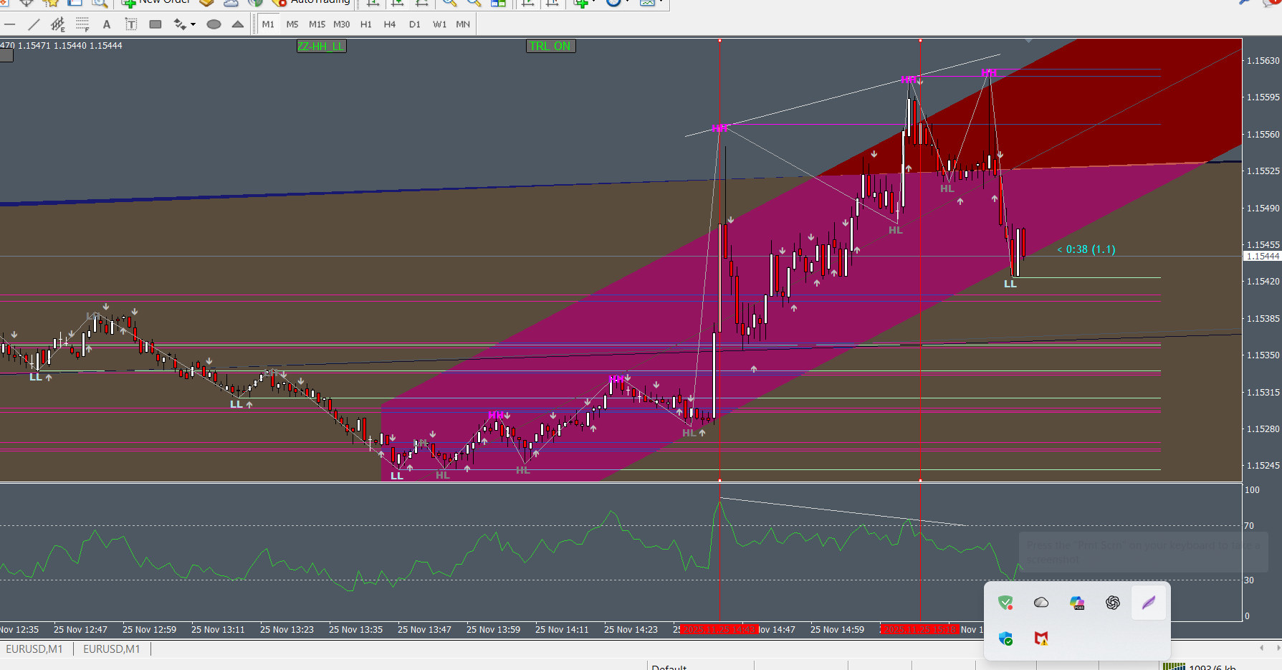Open the AdGuard shield tray icon
1282x670 pixels.
(x=1005, y=603)
